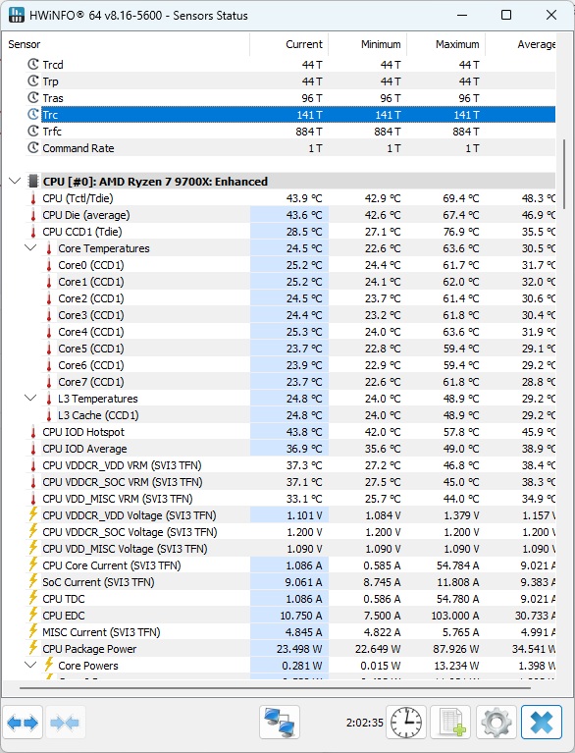This screenshot has height=753, width=575.
Task: Click the expand columns arrows button
Action: click(x=23, y=722)
